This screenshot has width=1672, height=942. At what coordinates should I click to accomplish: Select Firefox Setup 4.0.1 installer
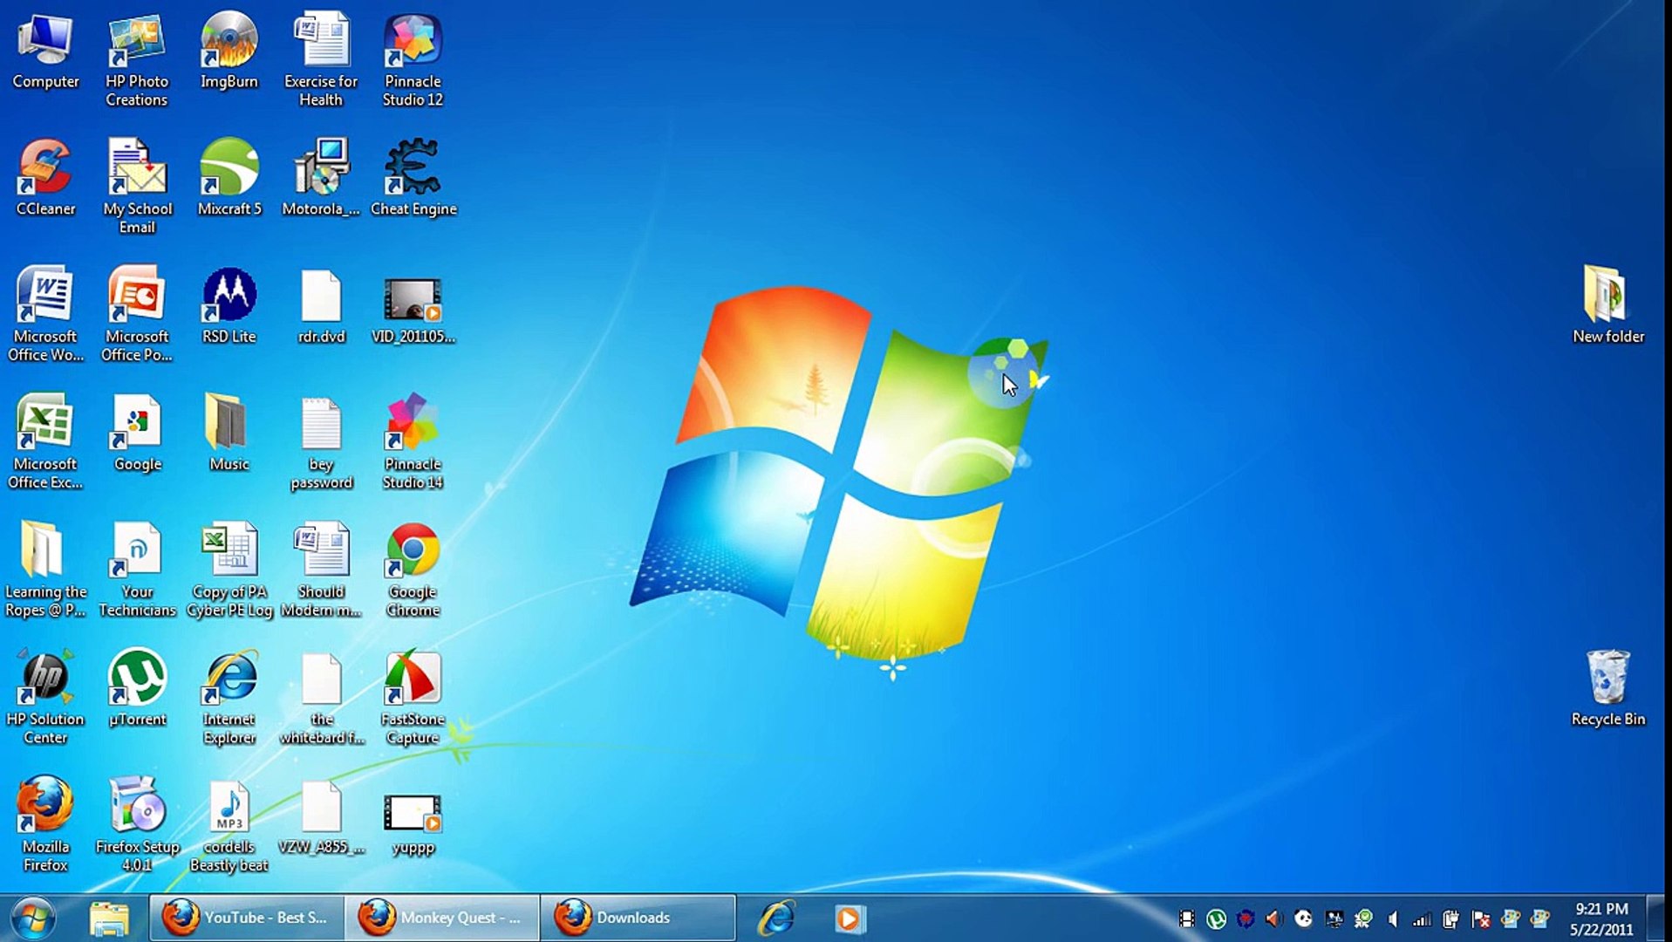point(137,824)
